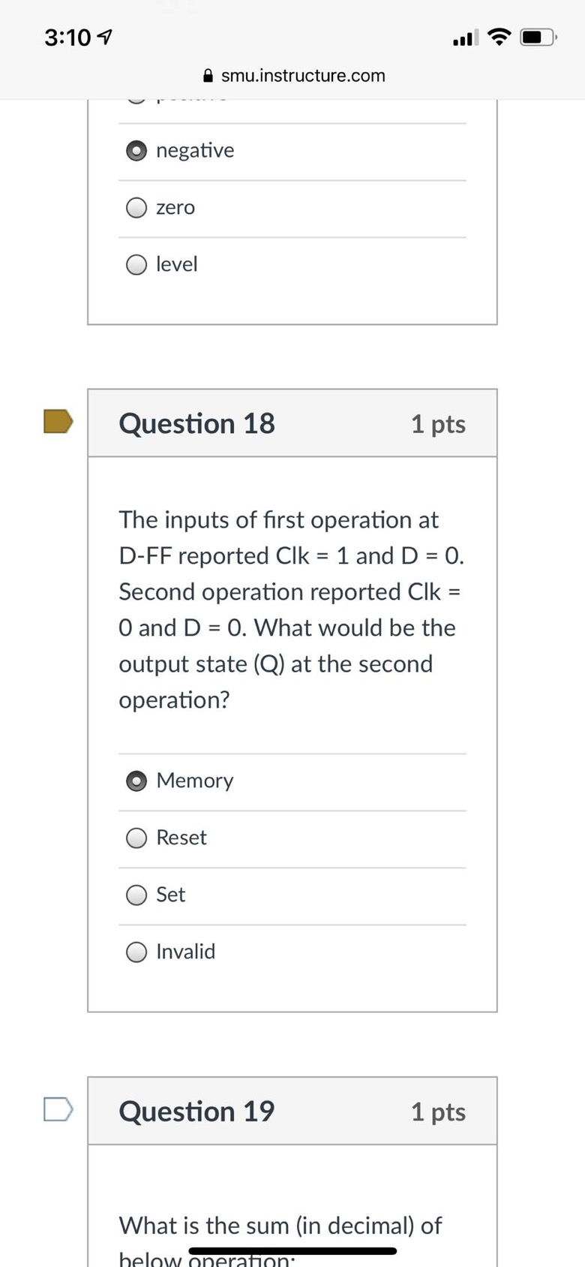Select "Memory" as the answer
The height and width of the screenshot is (1267, 585).
click(x=136, y=781)
